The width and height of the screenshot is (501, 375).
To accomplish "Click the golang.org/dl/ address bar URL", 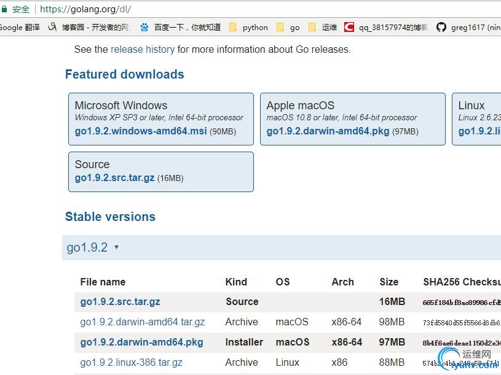I will pos(85,9).
